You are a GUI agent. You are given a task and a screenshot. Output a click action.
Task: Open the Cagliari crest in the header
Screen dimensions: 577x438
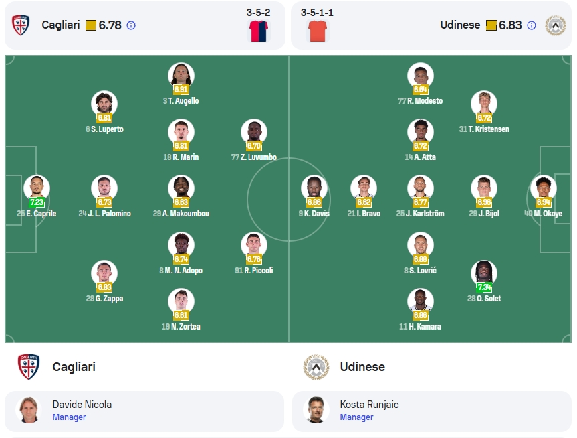[x=21, y=25]
